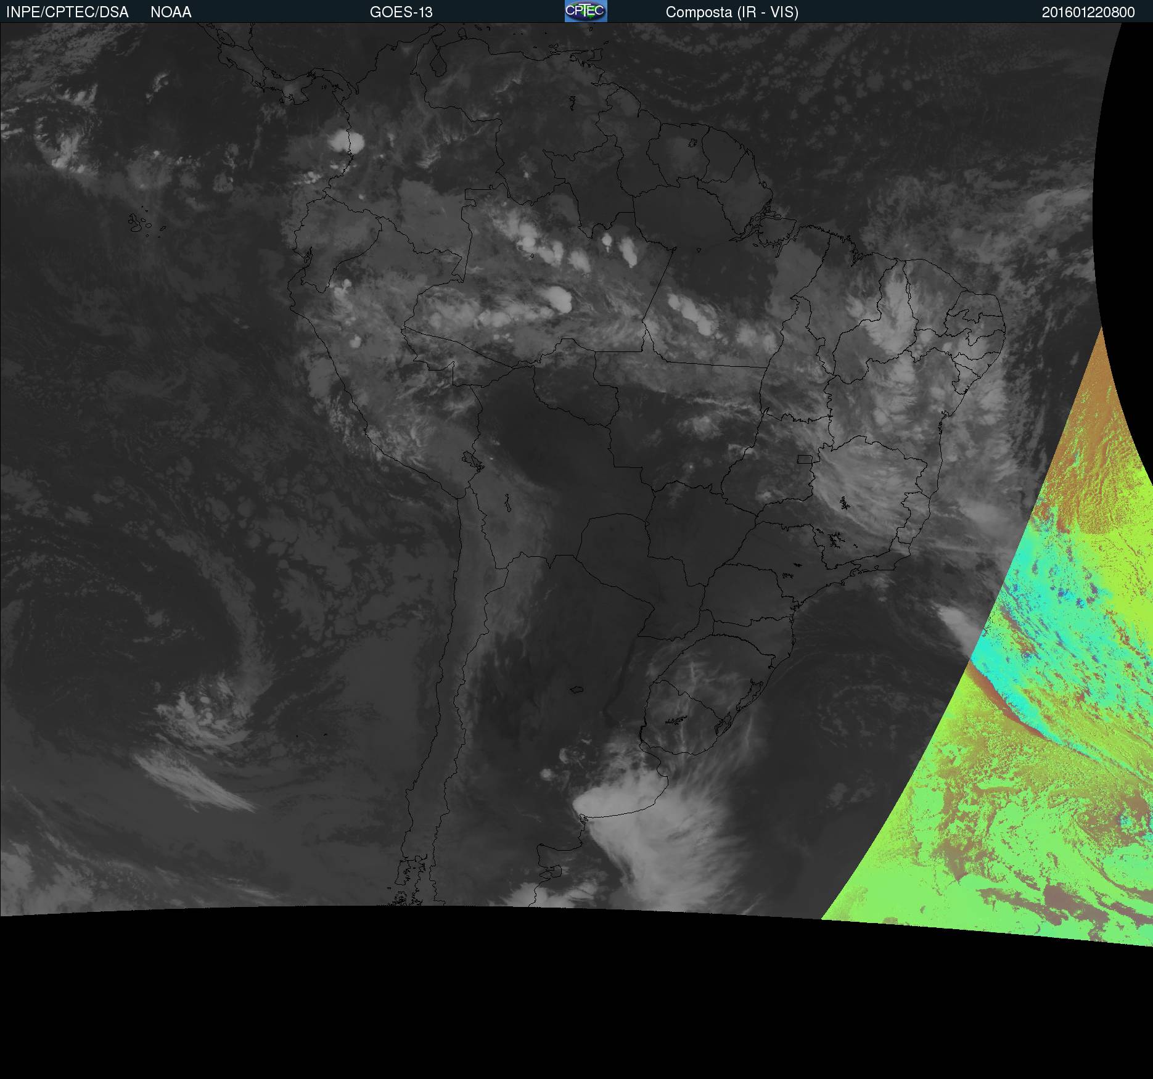1153x1079 pixels.
Task: Click the CPTEC logo in header
Action: (586, 11)
